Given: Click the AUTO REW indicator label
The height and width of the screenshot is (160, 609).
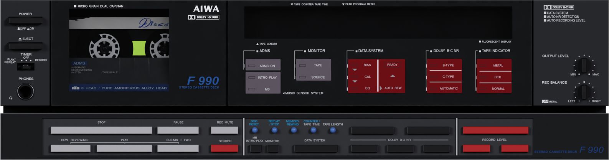Looking at the screenshot, I should pos(393,88).
